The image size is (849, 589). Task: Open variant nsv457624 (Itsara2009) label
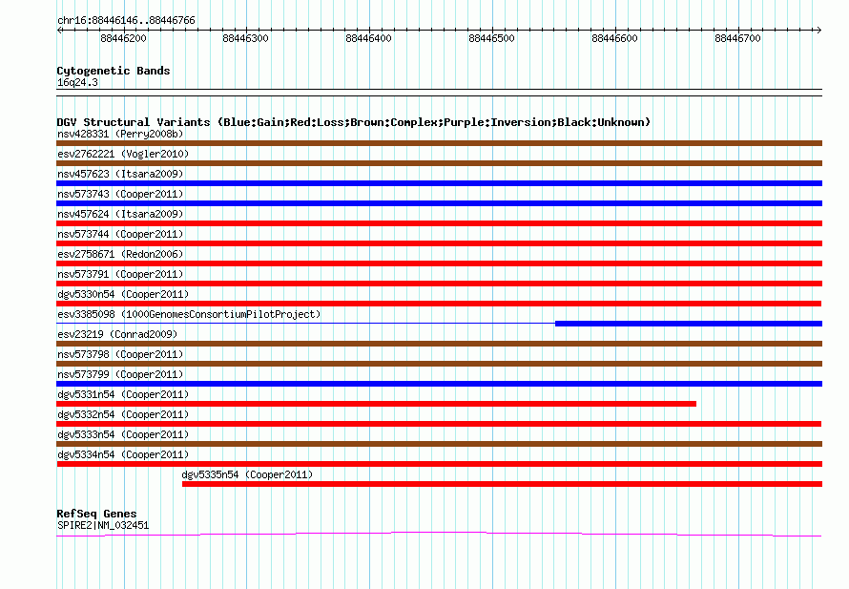[x=120, y=214]
